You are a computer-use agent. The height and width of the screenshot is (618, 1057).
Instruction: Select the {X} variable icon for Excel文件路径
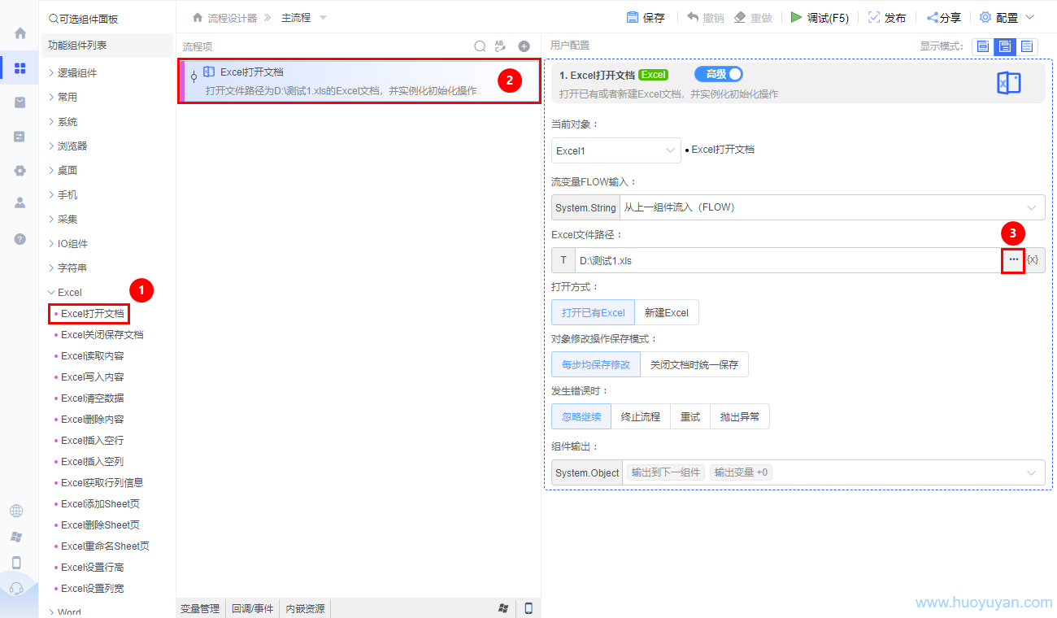tap(1033, 259)
